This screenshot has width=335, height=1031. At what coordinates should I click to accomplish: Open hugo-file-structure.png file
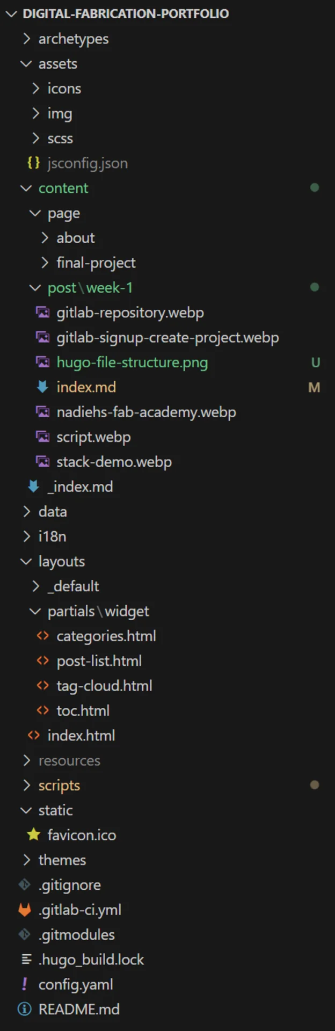pos(132,362)
